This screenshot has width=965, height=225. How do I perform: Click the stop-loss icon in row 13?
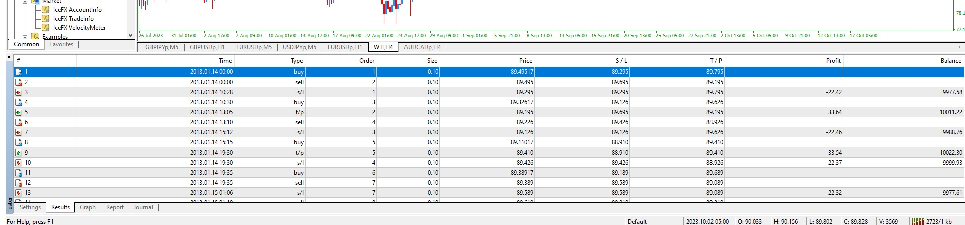coord(18,193)
